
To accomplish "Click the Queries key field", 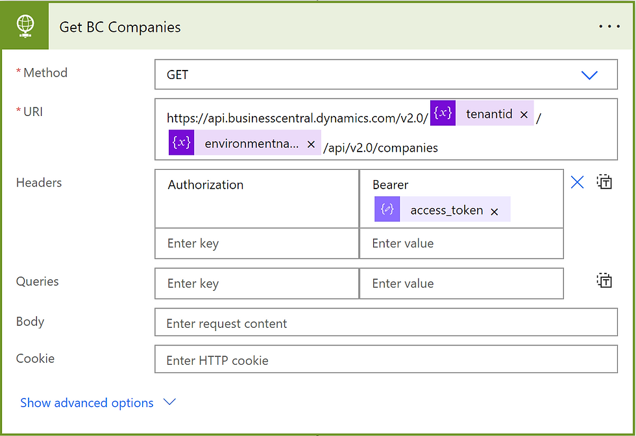I will (x=257, y=283).
